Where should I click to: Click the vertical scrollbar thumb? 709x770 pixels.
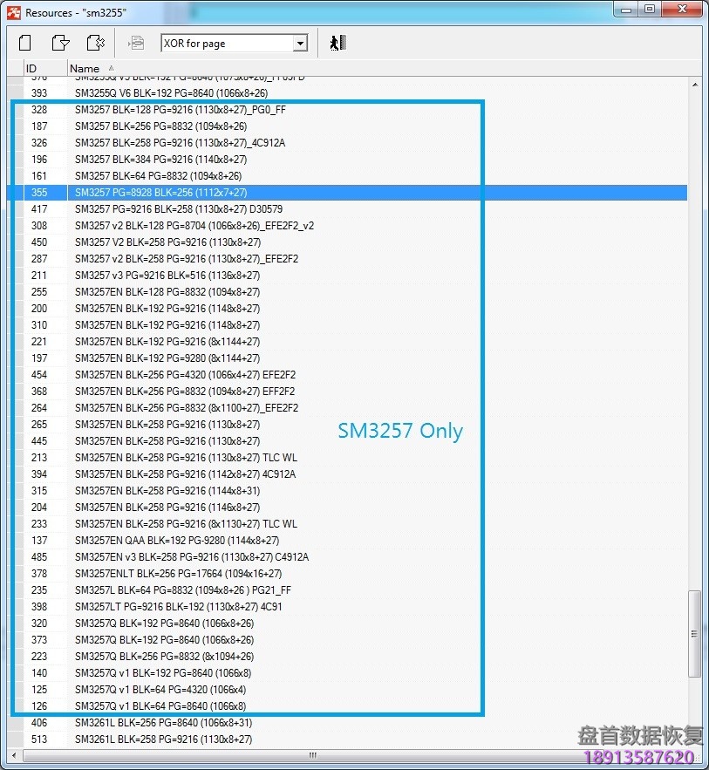(x=695, y=632)
